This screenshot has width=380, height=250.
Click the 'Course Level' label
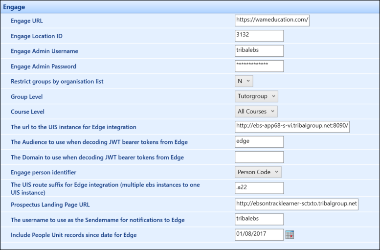click(27, 112)
